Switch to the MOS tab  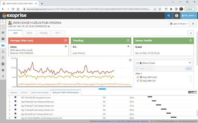(29, 33)
